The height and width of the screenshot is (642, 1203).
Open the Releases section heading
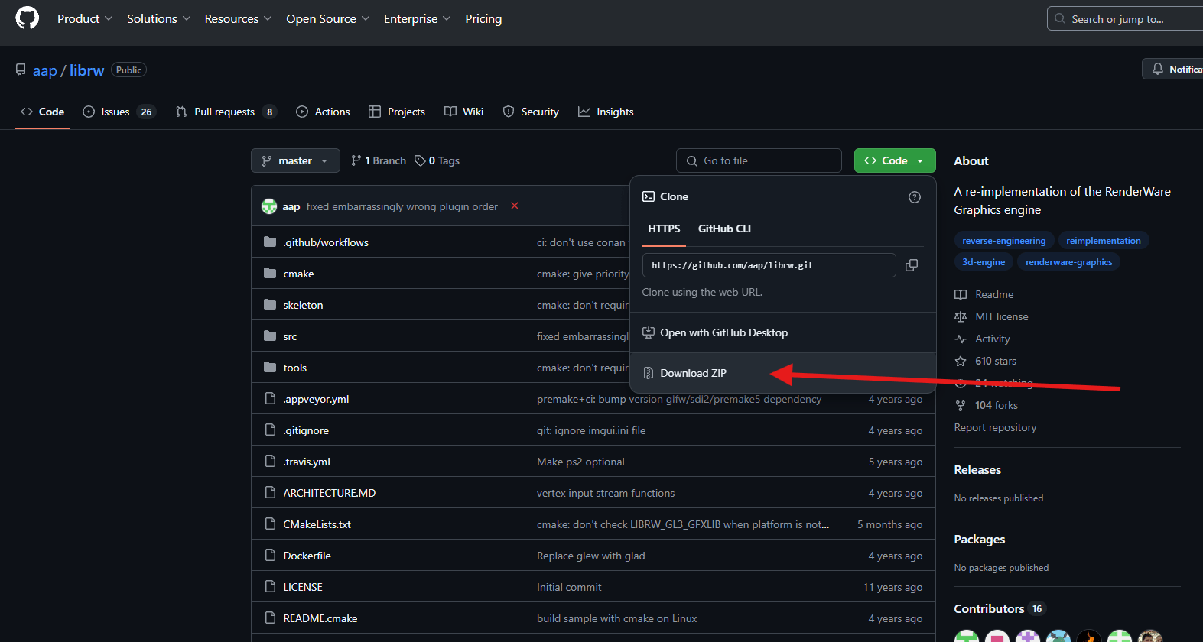[977, 469]
